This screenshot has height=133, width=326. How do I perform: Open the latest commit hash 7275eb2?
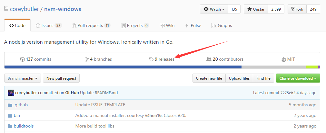click(x=288, y=93)
